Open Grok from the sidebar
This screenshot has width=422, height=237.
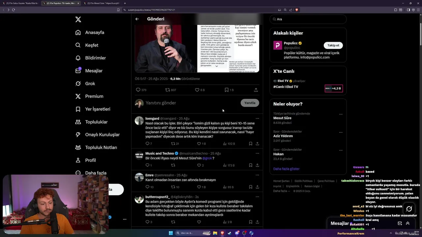pyautogui.click(x=85, y=84)
